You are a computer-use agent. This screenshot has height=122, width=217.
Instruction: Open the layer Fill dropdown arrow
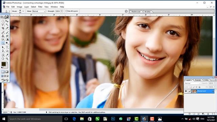point(215,87)
